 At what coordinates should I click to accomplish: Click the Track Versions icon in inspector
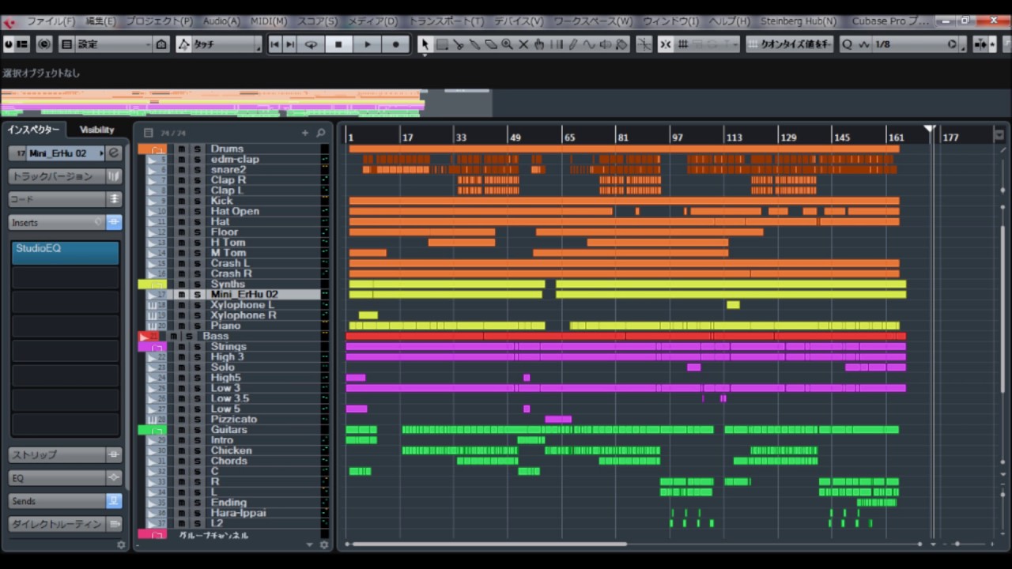(115, 176)
